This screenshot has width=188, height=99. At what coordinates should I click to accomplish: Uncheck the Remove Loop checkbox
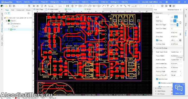click(157, 79)
